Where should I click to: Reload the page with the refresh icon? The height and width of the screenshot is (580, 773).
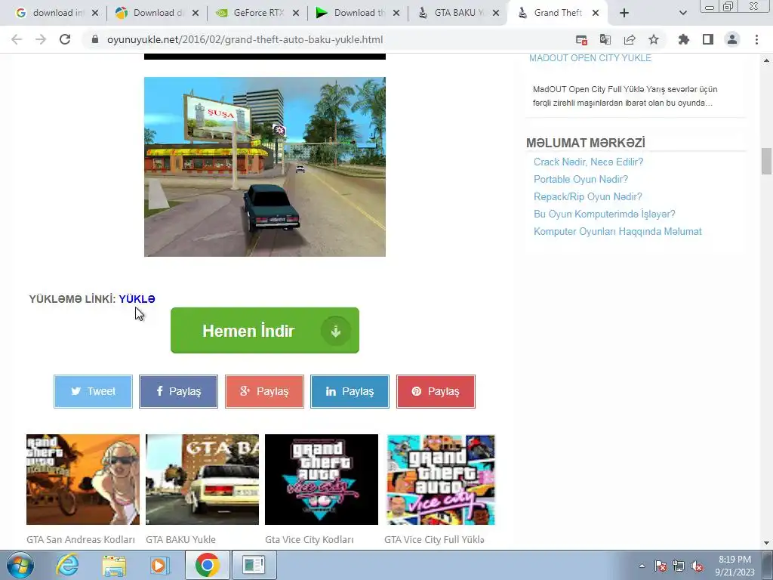click(65, 39)
